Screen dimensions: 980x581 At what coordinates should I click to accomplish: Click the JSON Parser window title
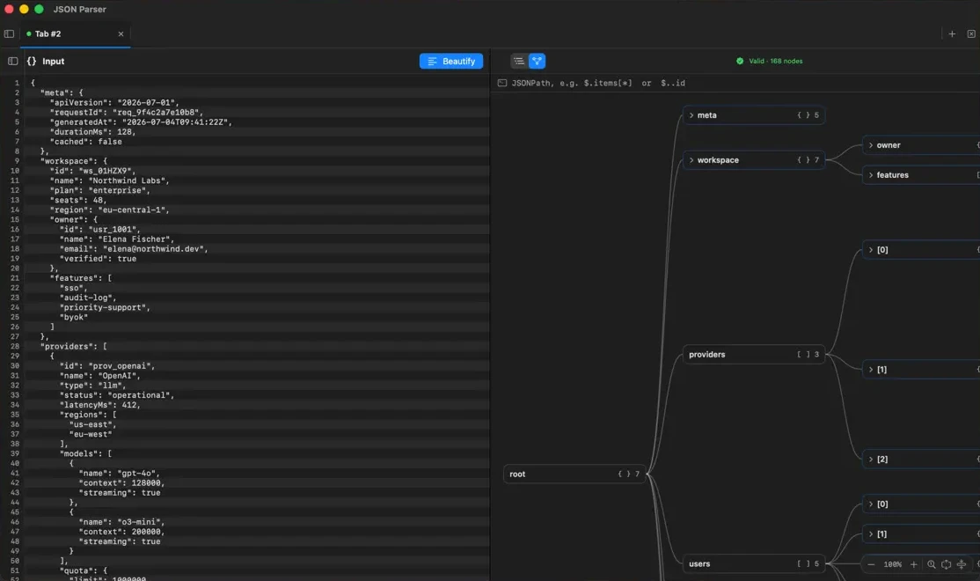[x=79, y=10]
